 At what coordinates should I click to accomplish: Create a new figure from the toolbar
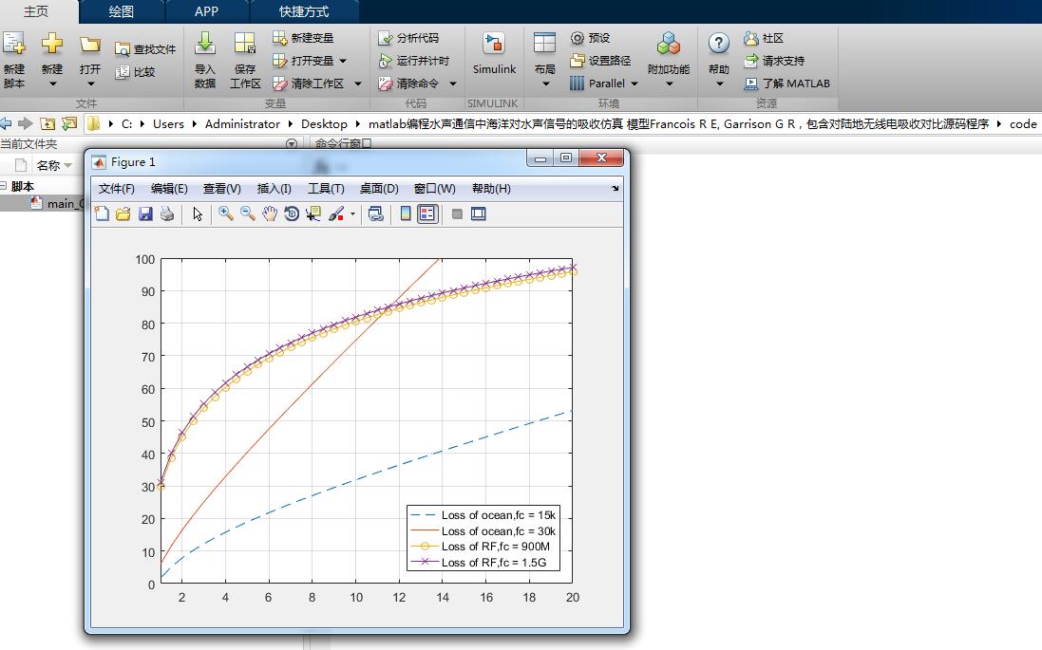coord(102,214)
